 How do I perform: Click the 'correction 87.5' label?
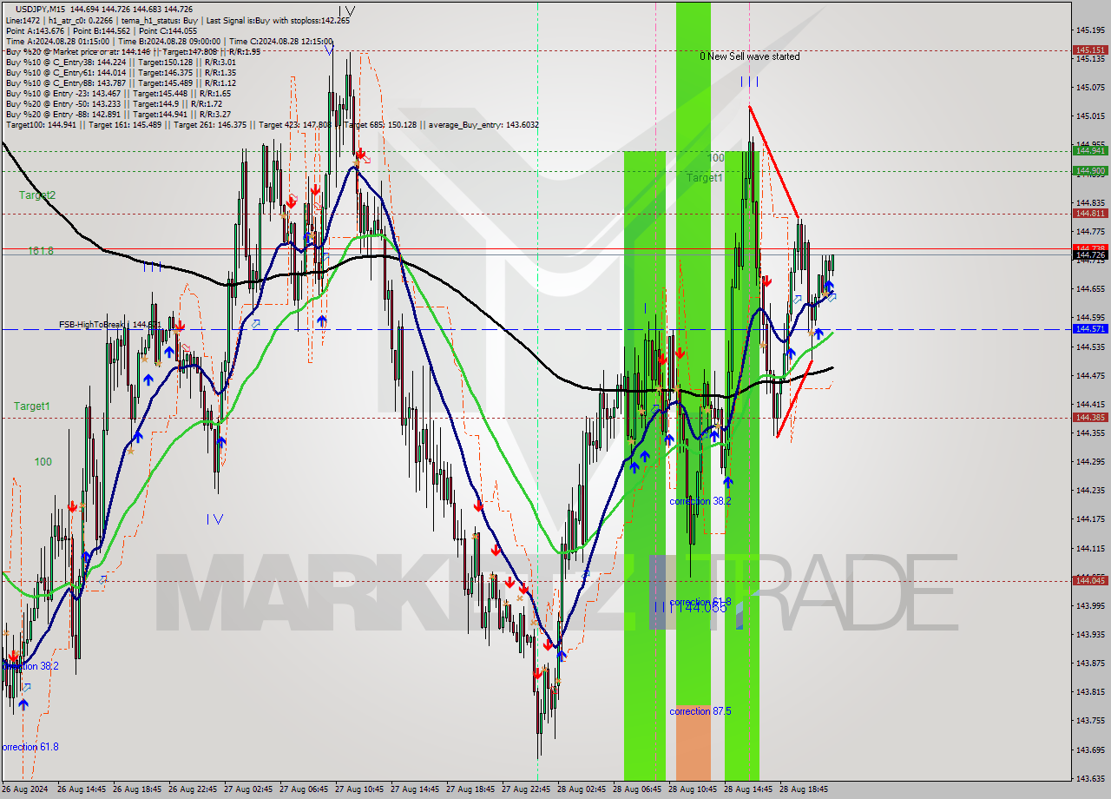[700, 711]
